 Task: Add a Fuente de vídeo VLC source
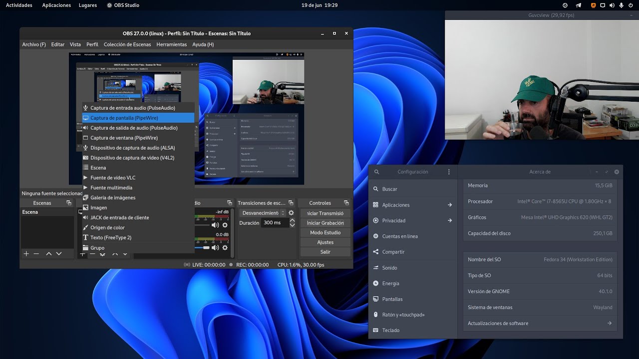tap(138, 178)
